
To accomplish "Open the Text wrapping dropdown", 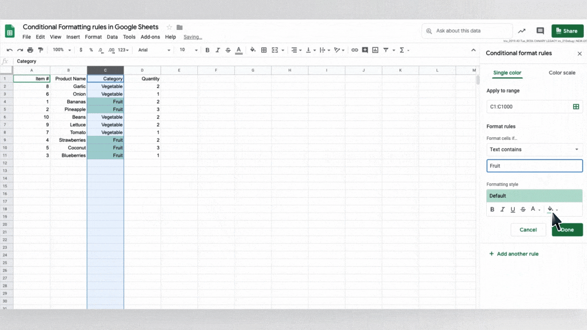I will [324, 50].
